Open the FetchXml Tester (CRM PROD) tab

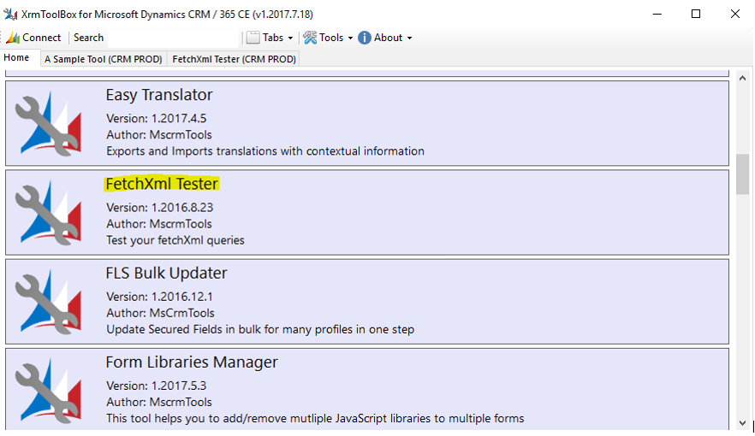click(x=234, y=59)
